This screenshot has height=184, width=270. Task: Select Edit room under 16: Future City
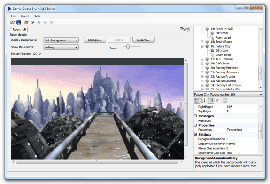coord(222,50)
